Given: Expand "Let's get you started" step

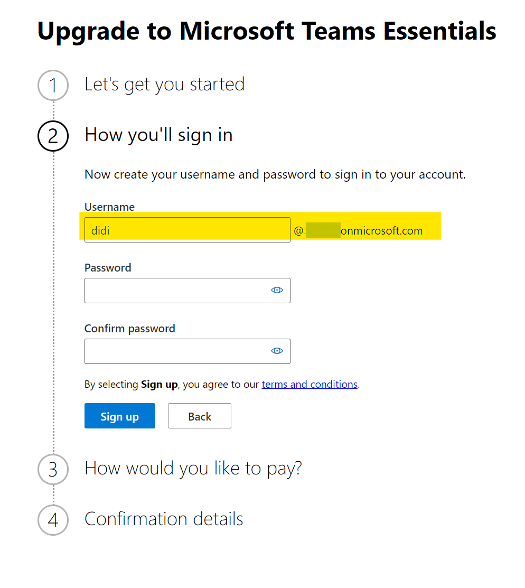Looking at the screenshot, I should [165, 85].
